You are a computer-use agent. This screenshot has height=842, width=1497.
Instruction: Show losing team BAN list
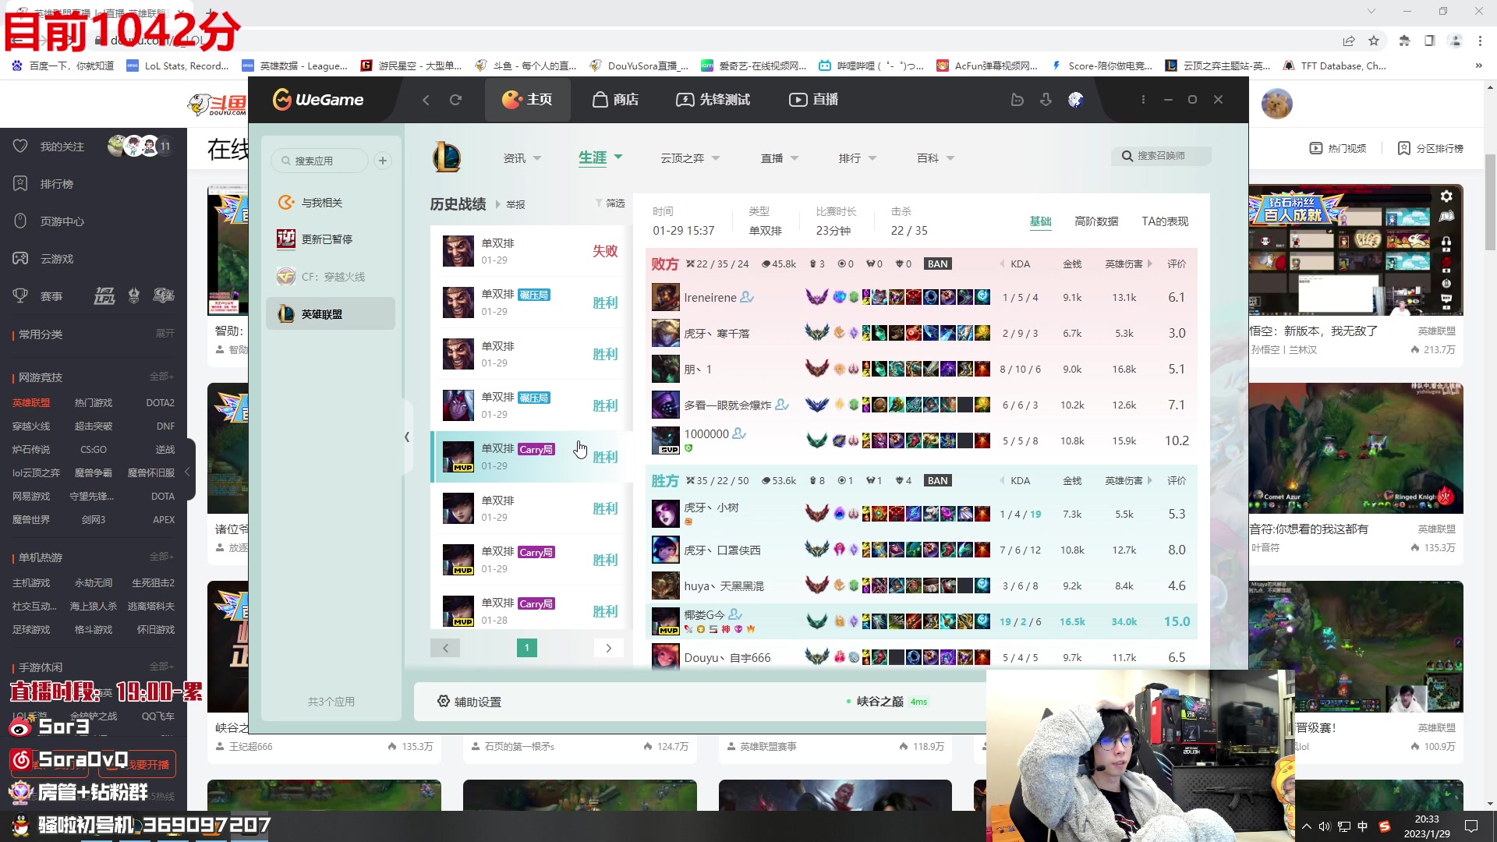[x=938, y=264]
